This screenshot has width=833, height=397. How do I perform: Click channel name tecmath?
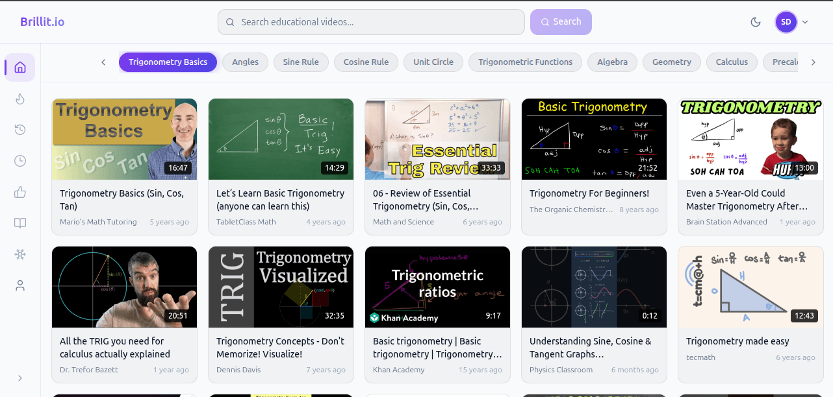tap(699, 357)
